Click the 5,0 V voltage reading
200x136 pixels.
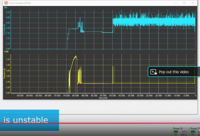(x=184, y=132)
